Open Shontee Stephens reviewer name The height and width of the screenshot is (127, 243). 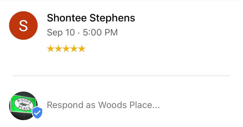(x=91, y=18)
